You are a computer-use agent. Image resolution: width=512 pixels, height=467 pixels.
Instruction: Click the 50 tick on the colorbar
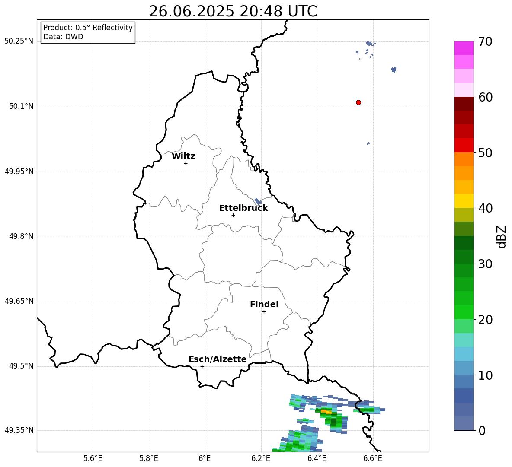[x=485, y=152]
